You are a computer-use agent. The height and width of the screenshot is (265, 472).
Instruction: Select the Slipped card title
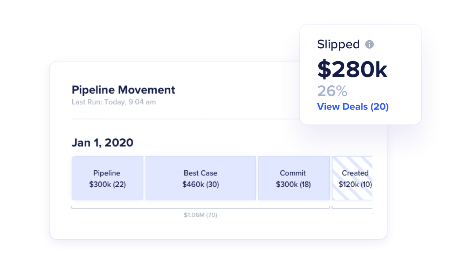tap(338, 44)
